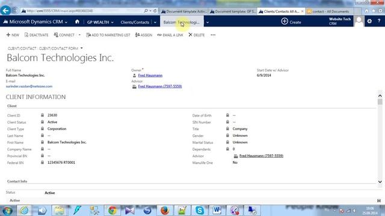Click the Federal BN value 12345676 RT0001
Viewport: 385px width, 216px height.
tap(61, 163)
